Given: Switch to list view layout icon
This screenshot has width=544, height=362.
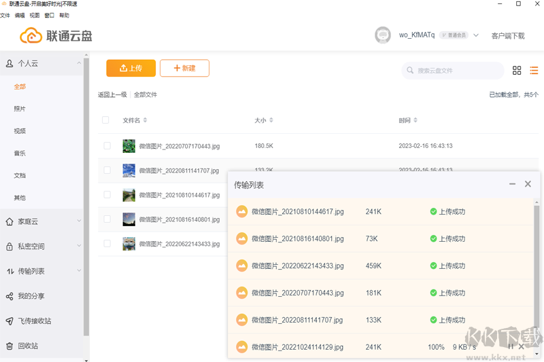Looking at the screenshot, I should pos(534,71).
